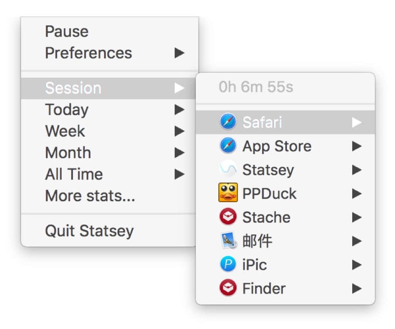Open the Week menu item
This screenshot has height=329, width=395.
tap(108, 131)
